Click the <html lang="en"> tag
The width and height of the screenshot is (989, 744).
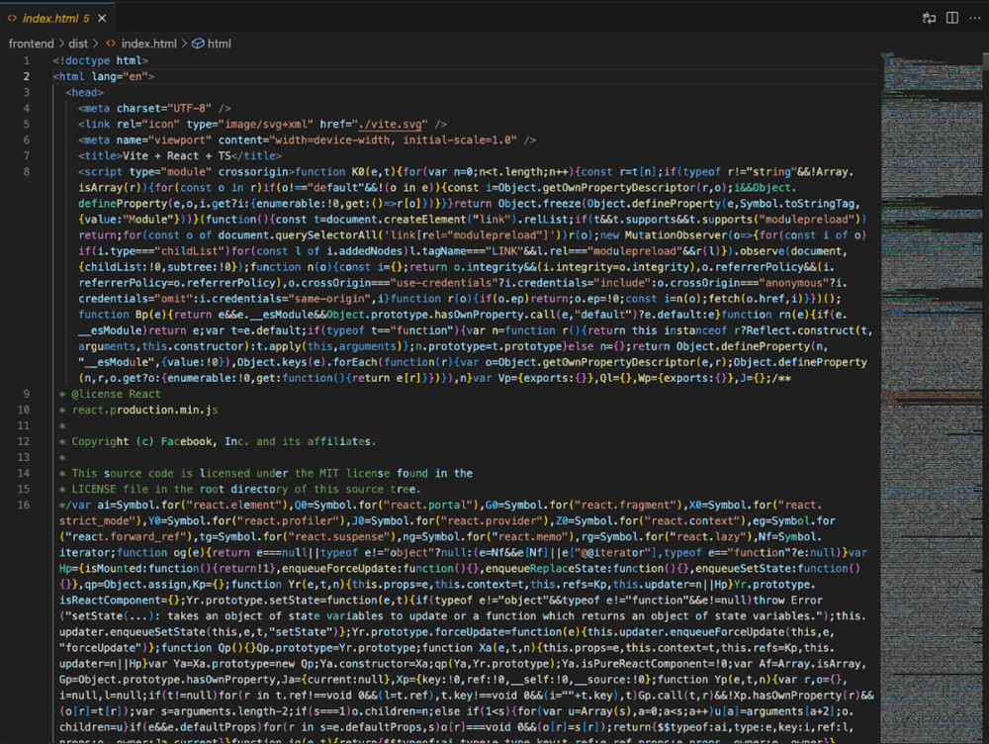click(104, 76)
